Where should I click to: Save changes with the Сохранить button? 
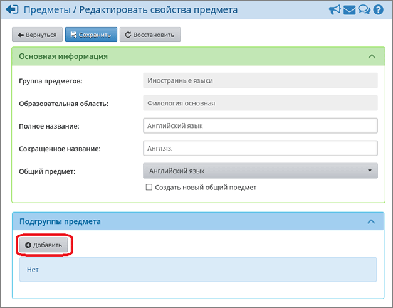(90, 35)
